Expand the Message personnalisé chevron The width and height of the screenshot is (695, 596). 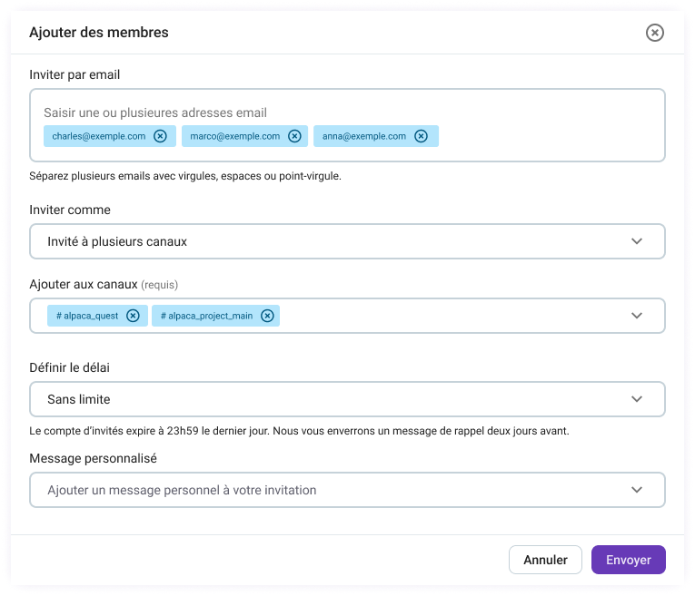637,490
